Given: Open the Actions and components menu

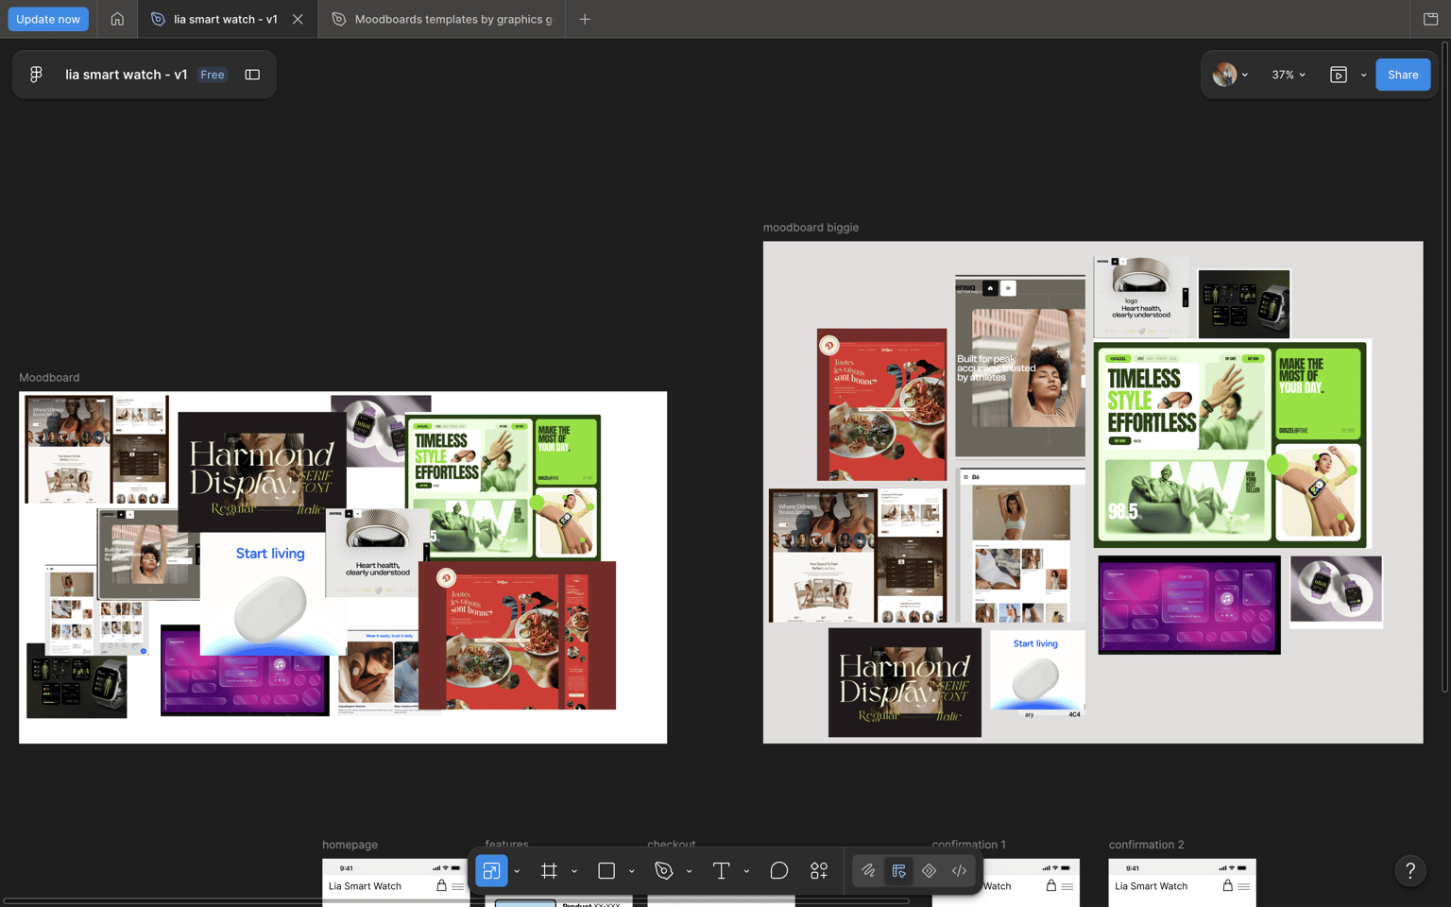Looking at the screenshot, I should click(819, 871).
